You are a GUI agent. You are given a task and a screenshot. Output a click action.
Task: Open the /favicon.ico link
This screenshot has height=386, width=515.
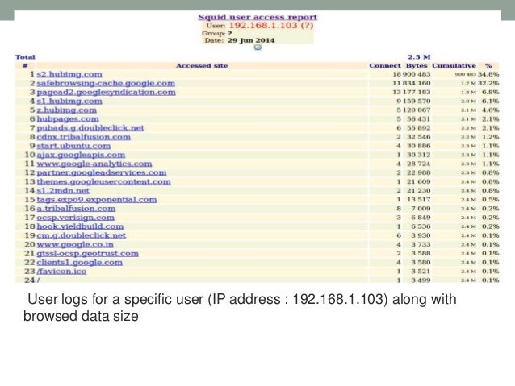pyautogui.click(x=61, y=272)
